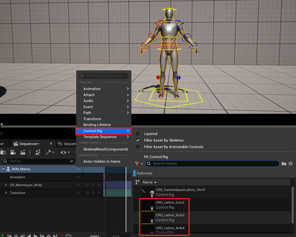Pick the CRD_Lattice_4x4x4 asset
Viewport: 296px width, 237px height.
(212, 229)
